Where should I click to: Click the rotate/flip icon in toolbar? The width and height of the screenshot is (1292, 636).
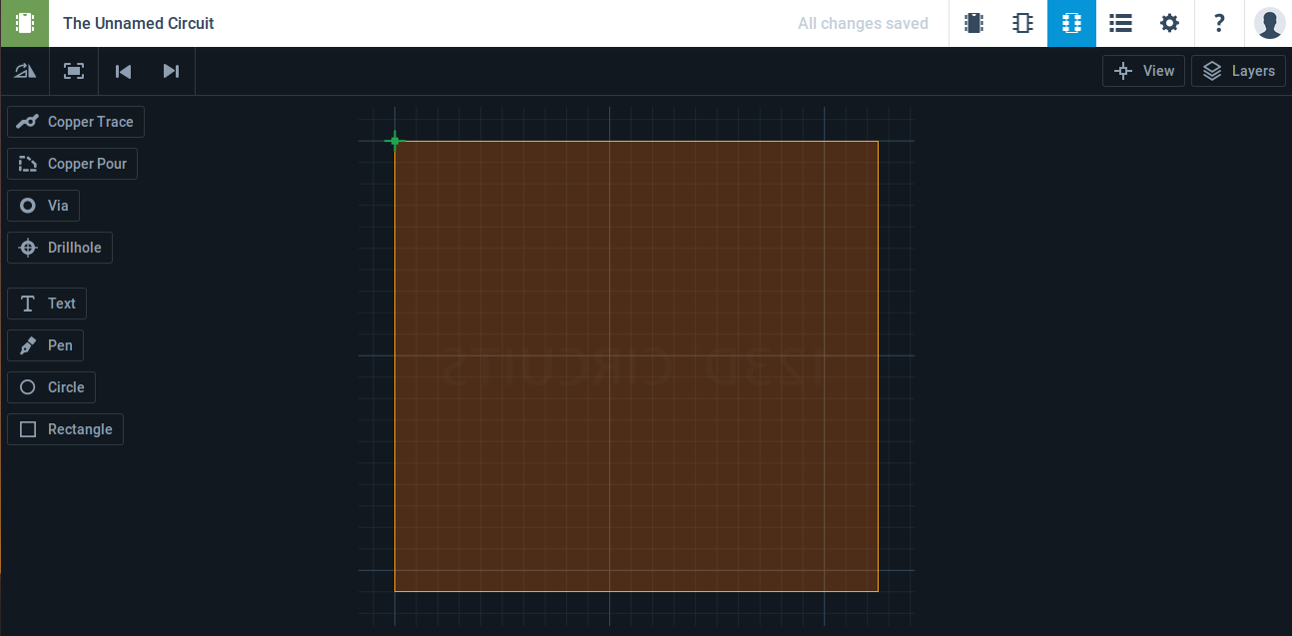(25, 71)
